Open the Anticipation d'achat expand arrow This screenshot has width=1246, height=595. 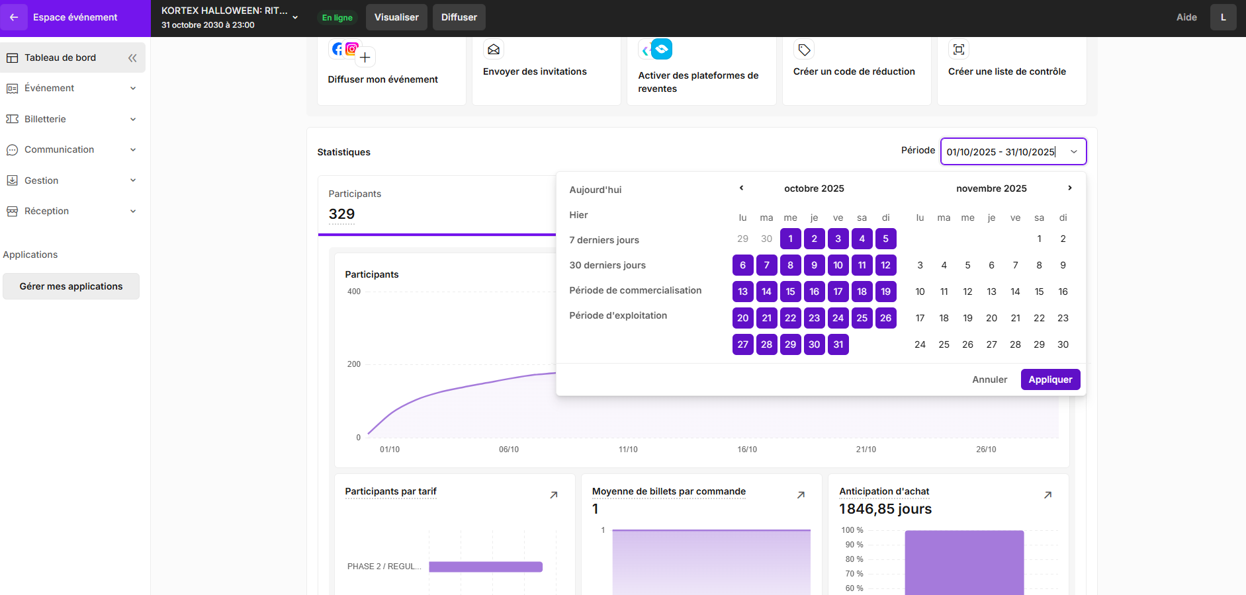pyautogui.click(x=1048, y=495)
